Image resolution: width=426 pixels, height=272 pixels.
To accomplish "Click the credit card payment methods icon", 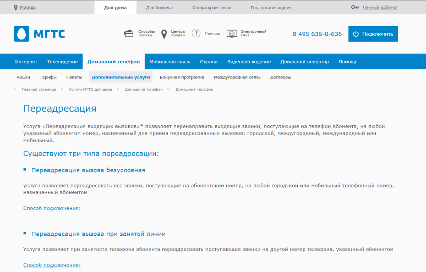I will (129, 34).
